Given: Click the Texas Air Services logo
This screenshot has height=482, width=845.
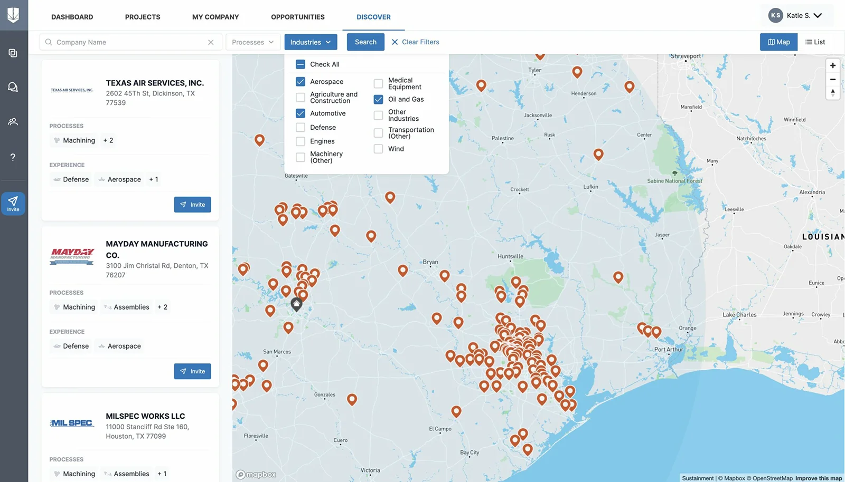Looking at the screenshot, I should (x=72, y=90).
